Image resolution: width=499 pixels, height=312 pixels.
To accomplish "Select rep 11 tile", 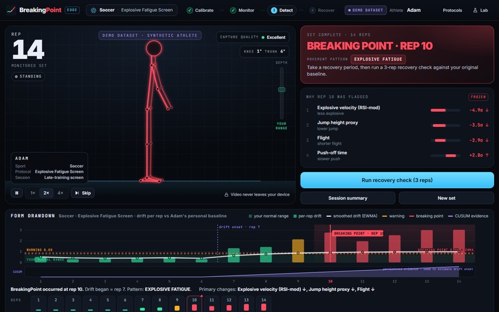I will click(x=212, y=304).
